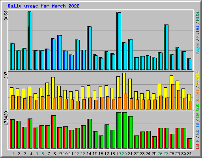
Task: Click the orange sites bar for day 29
Action: [x=179, y=100]
